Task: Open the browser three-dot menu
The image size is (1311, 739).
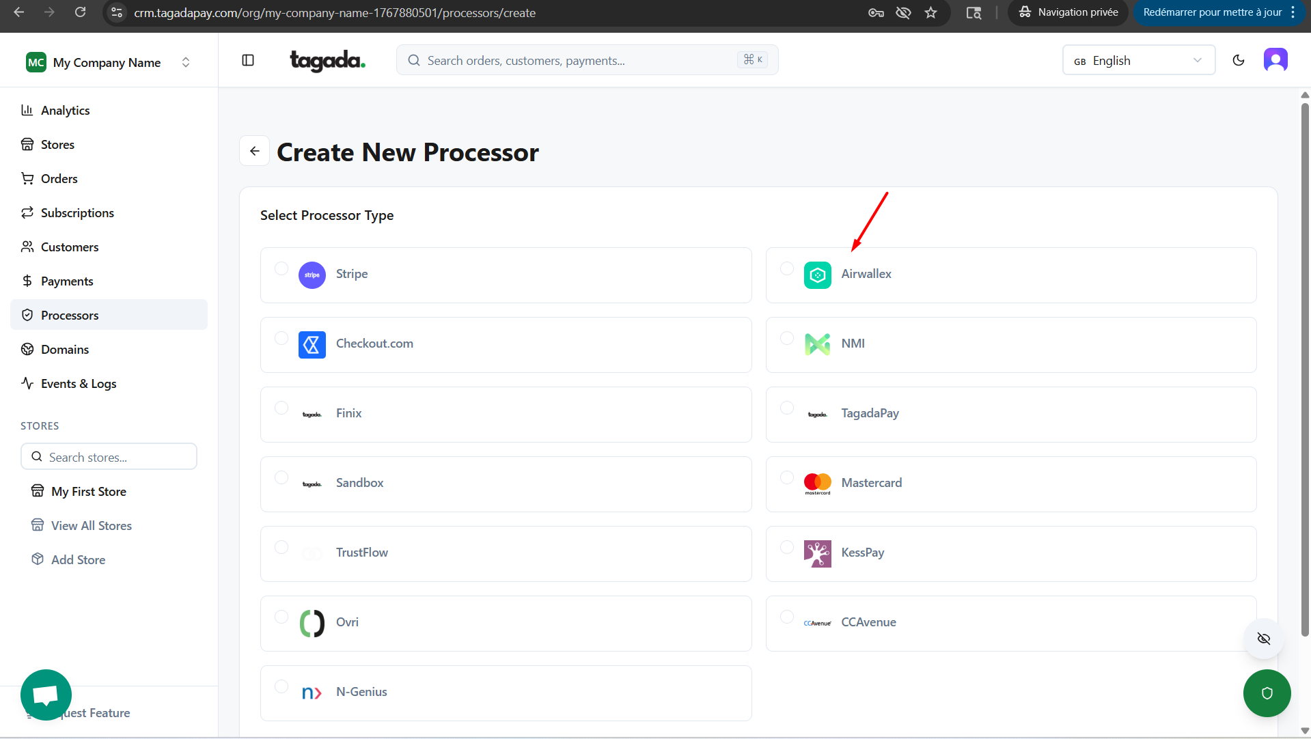Action: [x=1293, y=12]
